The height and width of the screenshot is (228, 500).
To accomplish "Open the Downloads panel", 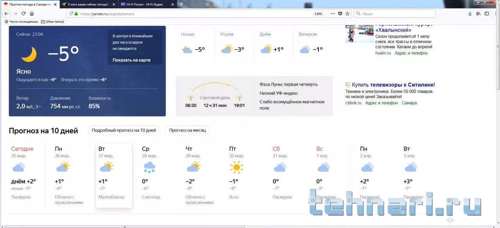I will click(470, 13).
